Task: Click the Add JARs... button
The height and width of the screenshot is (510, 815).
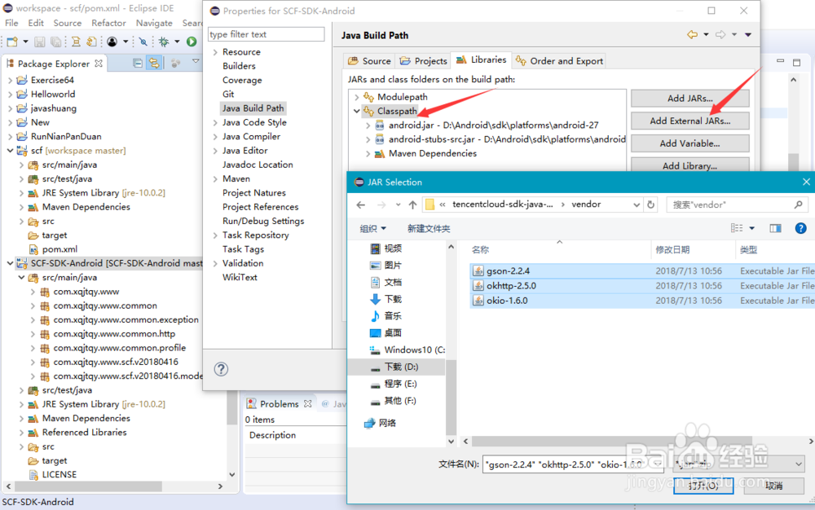Action: point(689,98)
